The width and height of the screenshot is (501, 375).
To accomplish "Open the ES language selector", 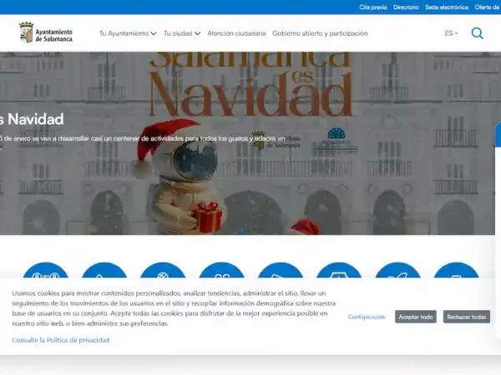I will [x=451, y=33].
